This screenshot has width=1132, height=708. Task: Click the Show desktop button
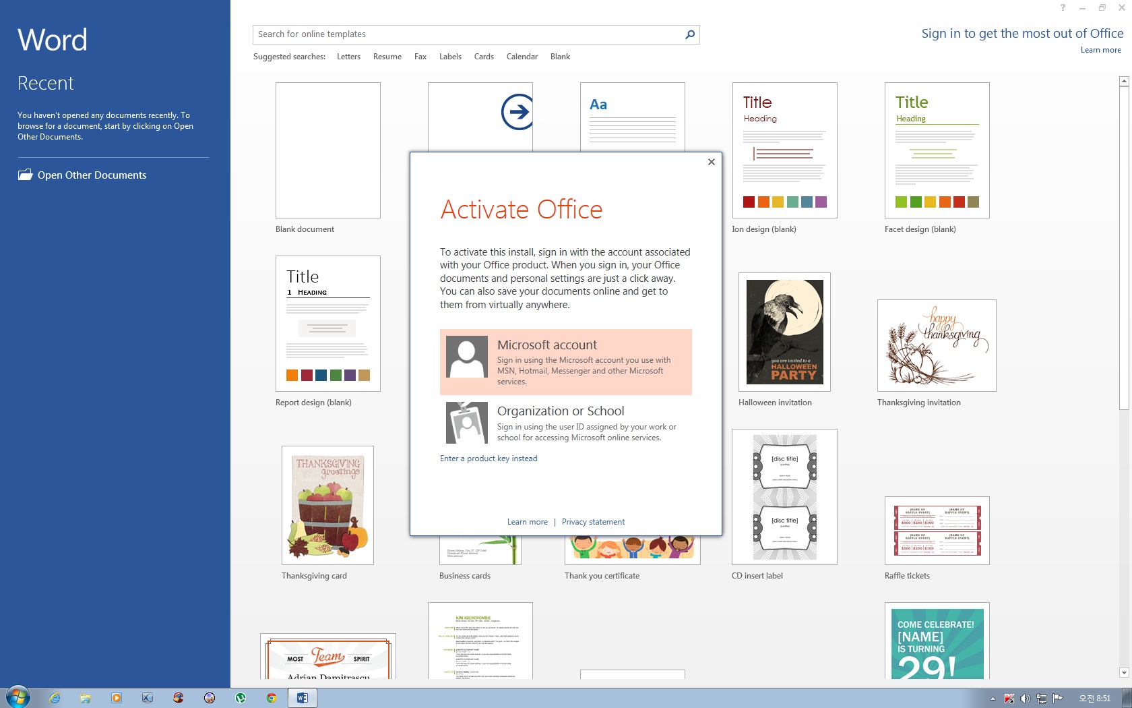click(x=1127, y=698)
